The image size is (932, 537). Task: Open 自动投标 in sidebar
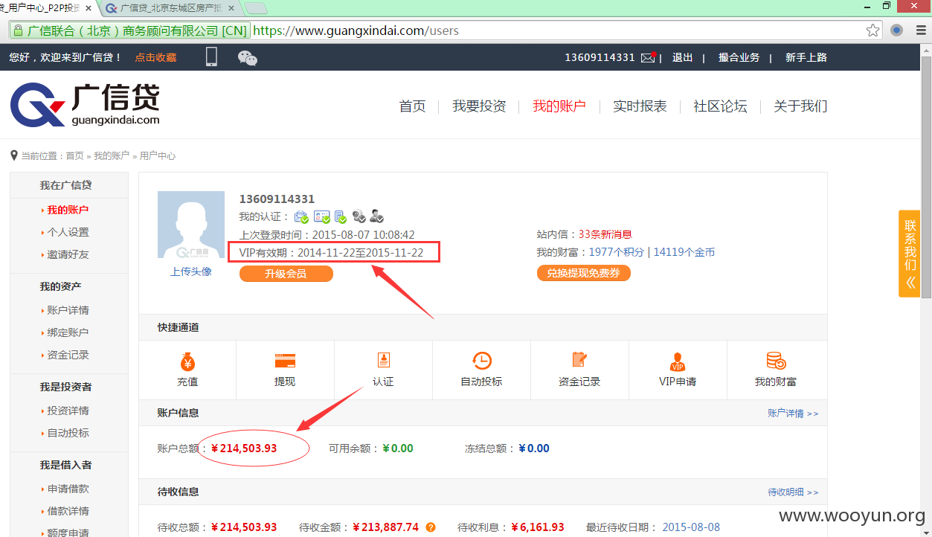[68, 433]
